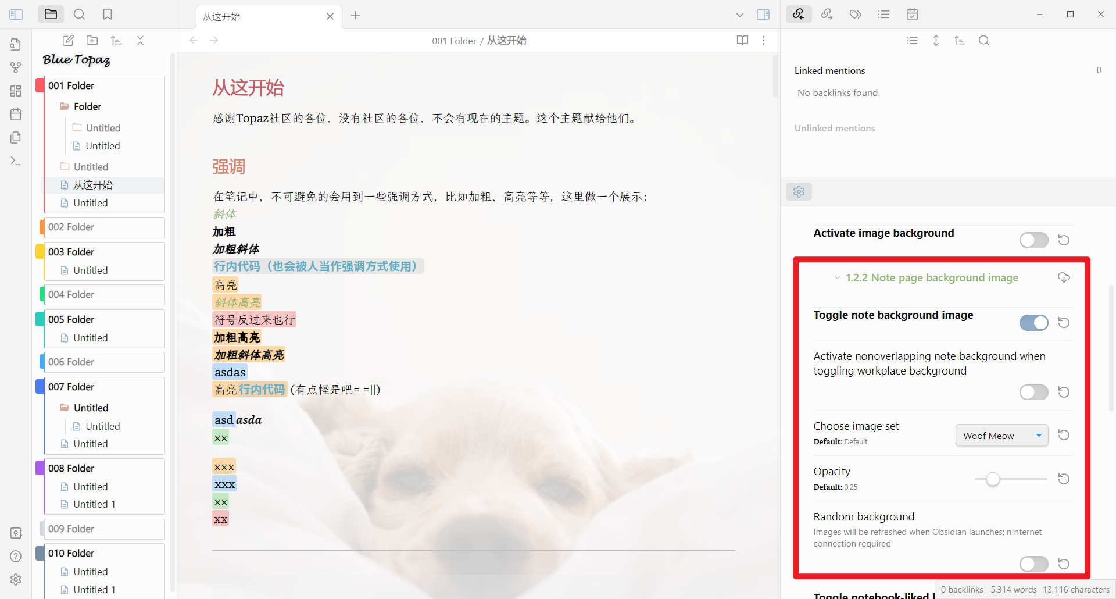Open the Woof Meow image set dropdown
Screen dimensions: 1116x599
[1001, 436]
